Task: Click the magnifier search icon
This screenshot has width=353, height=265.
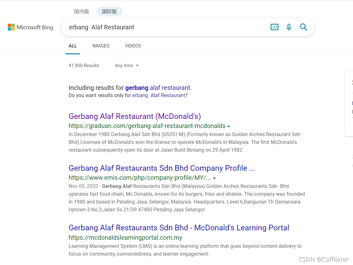Action: (x=303, y=27)
